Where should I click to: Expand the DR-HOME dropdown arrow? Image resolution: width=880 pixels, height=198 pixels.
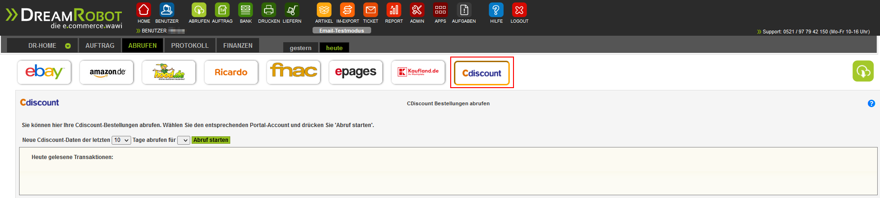(68, 46)
